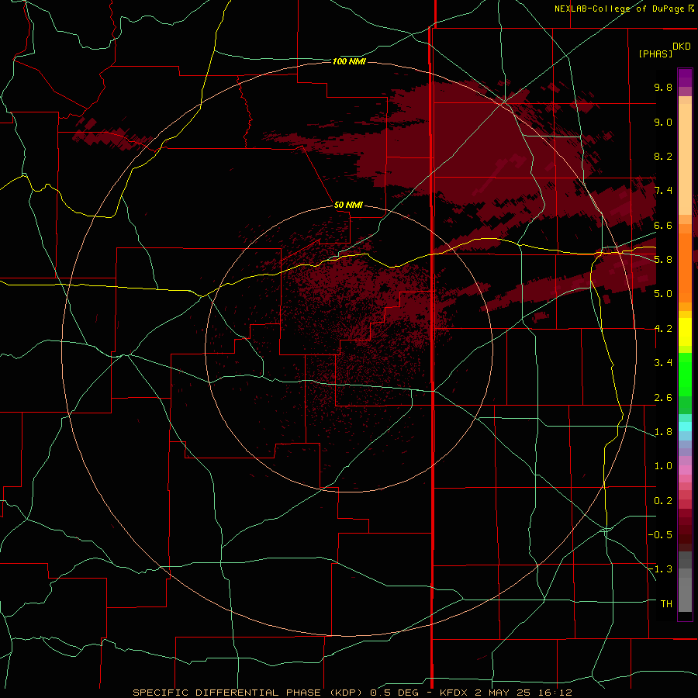Viewport: 698px width, 698px height.
Task: Click the 100 NMI range ring label
Action: pyautogui.click(x=349, y=61)
